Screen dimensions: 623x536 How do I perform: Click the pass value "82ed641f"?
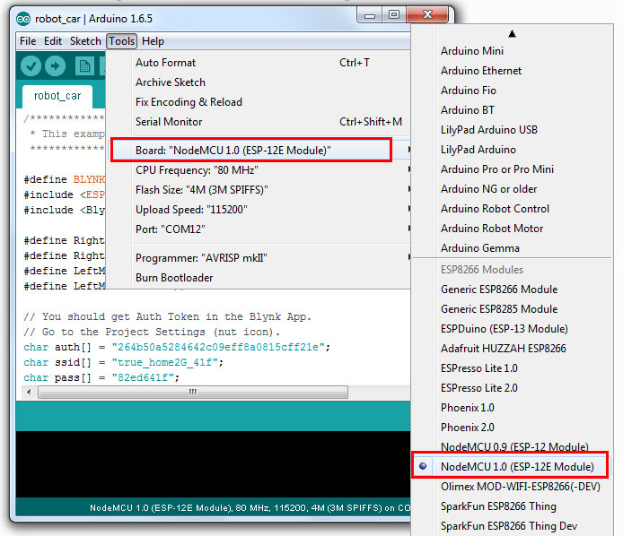[x=143, y=377]
